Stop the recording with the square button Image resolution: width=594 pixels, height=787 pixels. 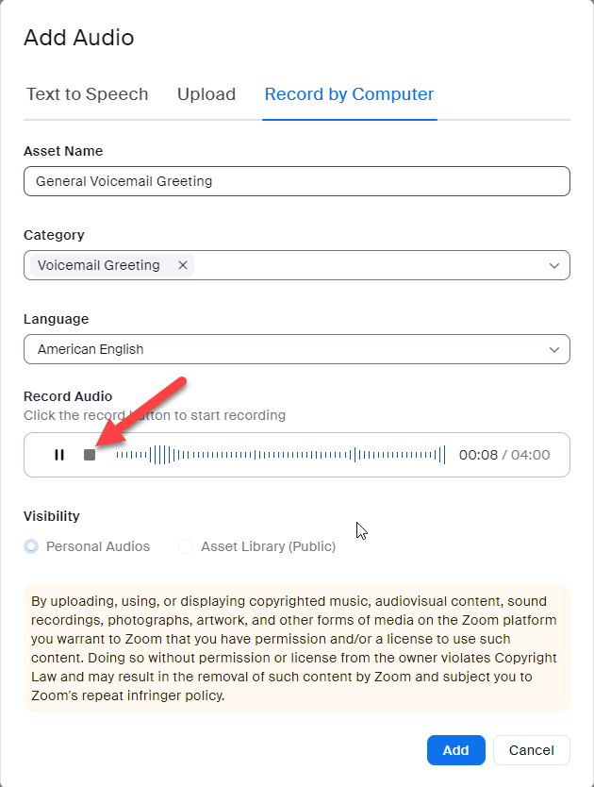tap(90, 455)
